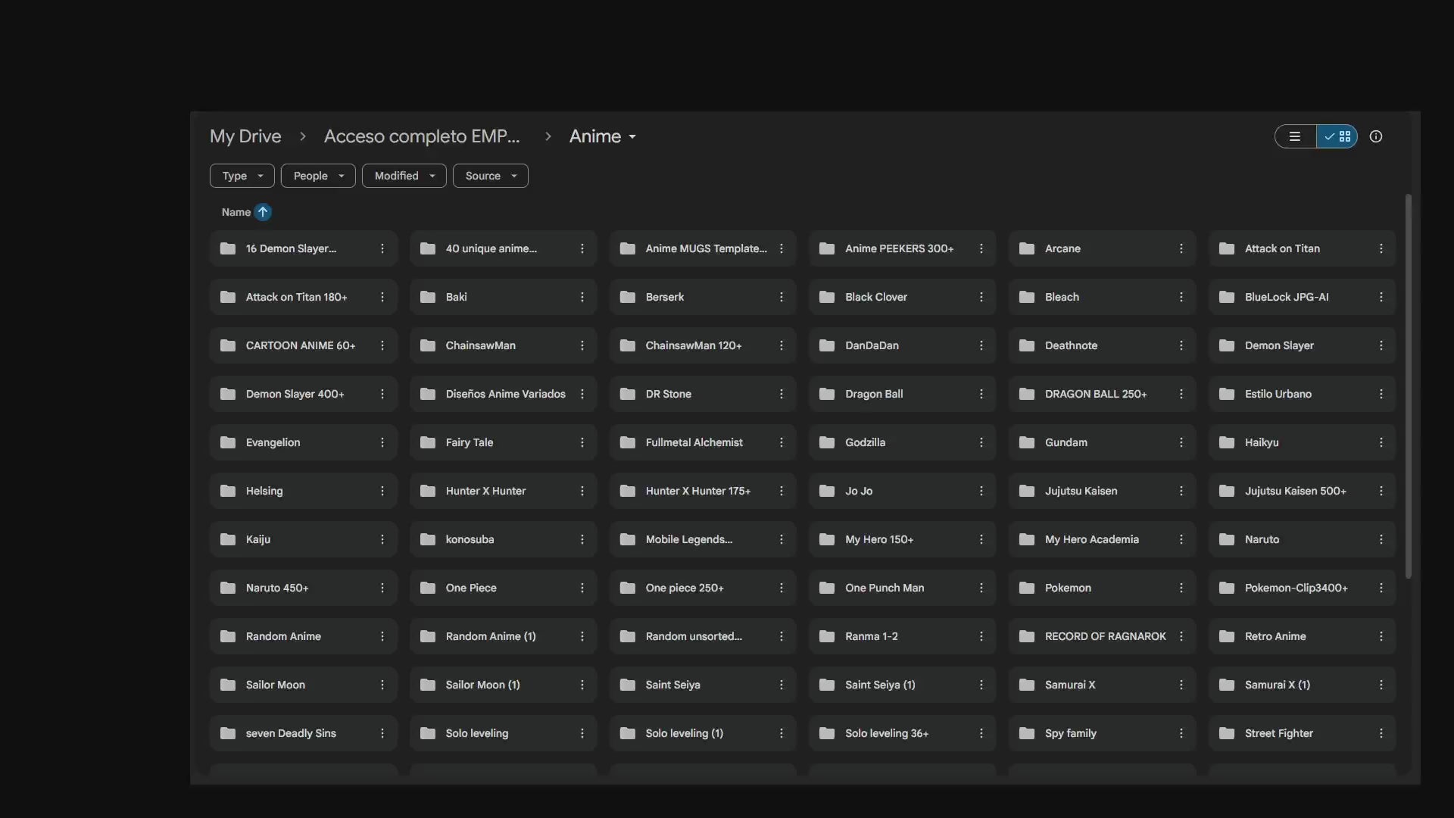Select the Gundam folder

tap(1102, 442)
